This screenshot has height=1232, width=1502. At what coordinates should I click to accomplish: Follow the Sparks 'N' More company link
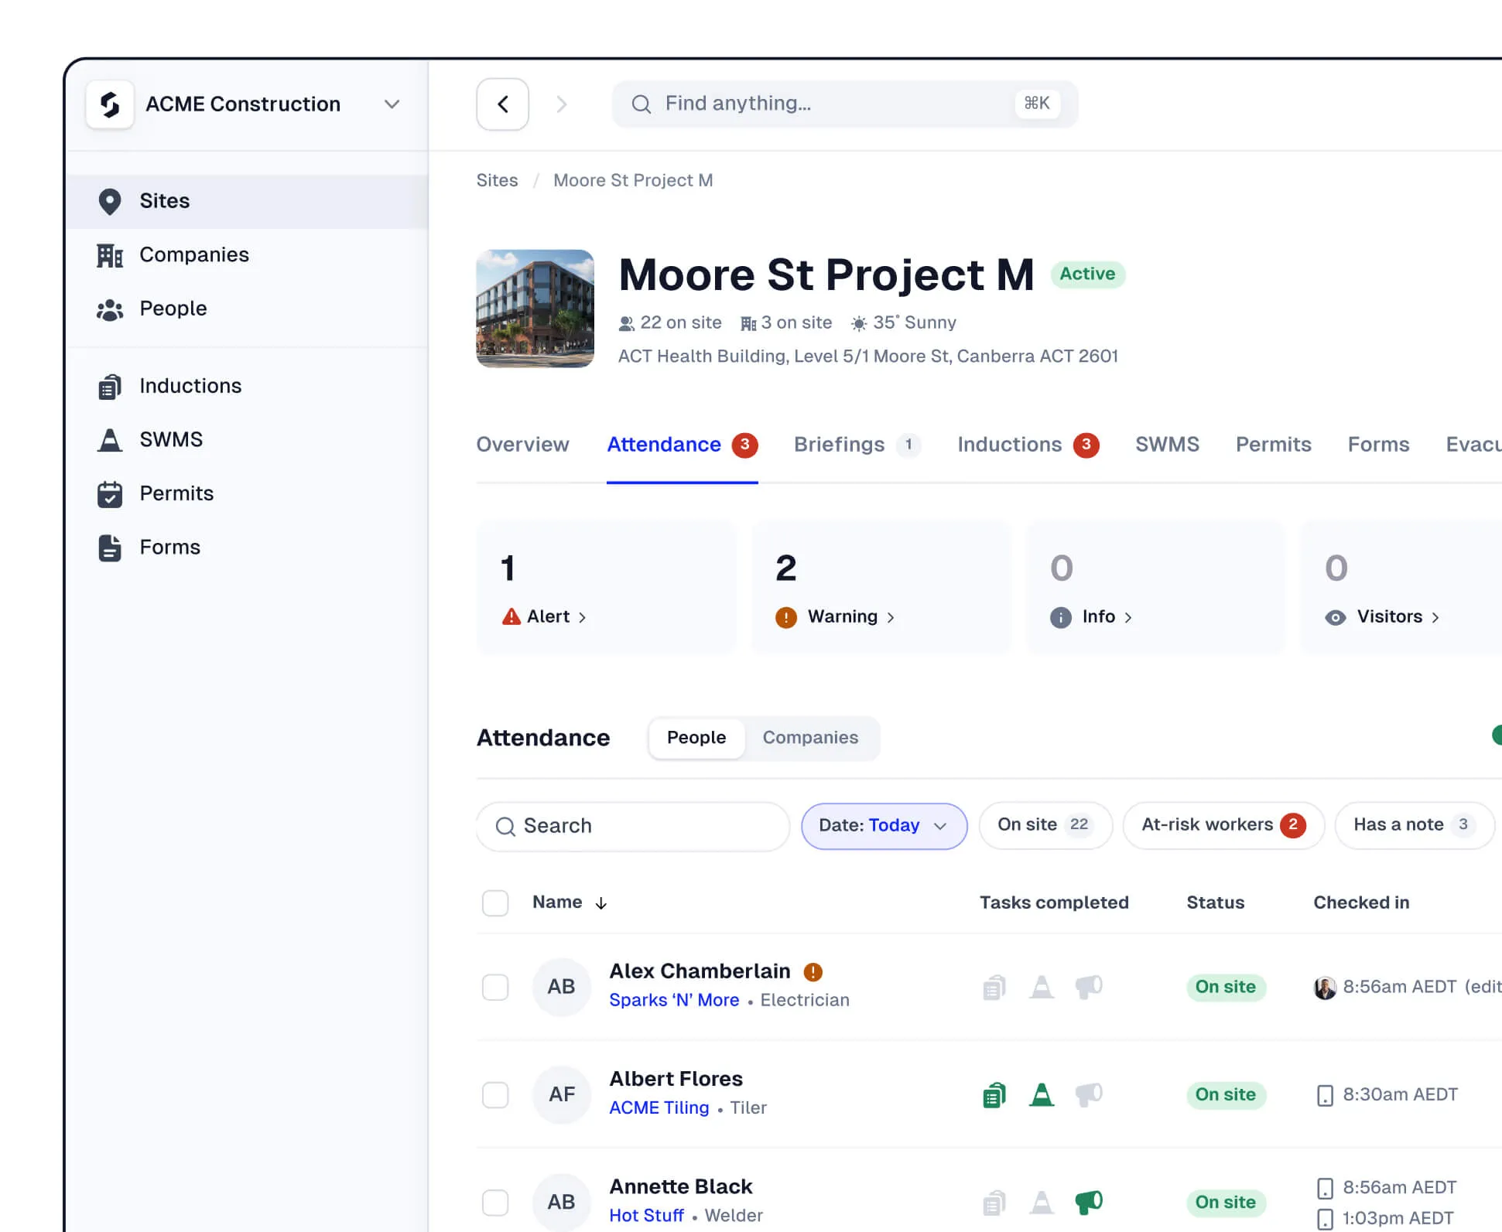pyautogui.click(x=674, y=999)
